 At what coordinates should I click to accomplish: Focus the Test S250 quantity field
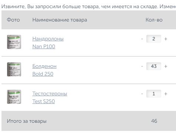(154, 94)
